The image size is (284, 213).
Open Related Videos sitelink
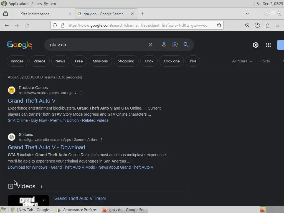95,120
